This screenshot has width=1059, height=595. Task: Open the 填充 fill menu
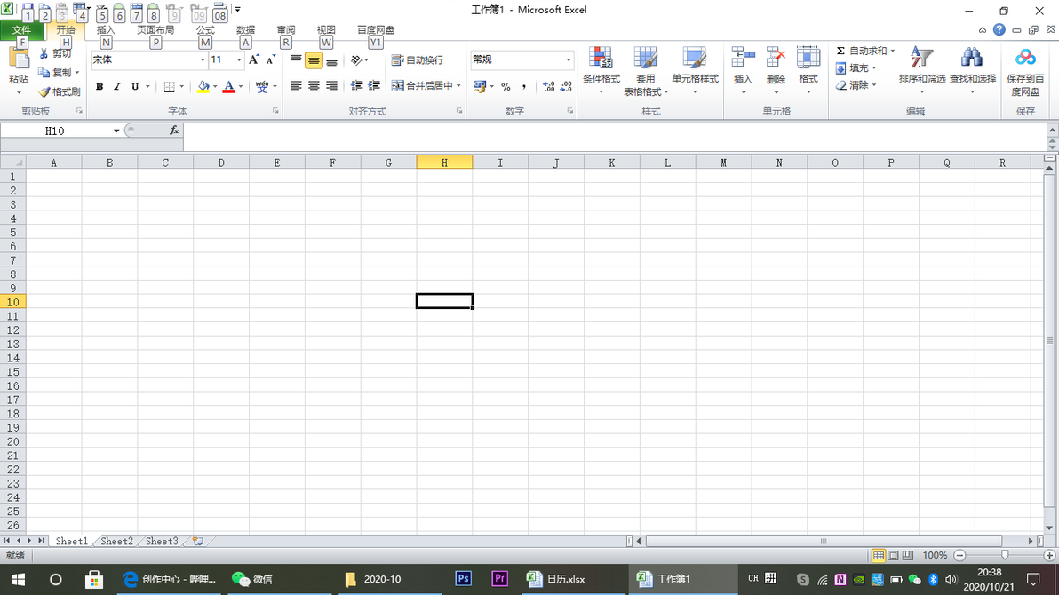(x=856, y=68)
